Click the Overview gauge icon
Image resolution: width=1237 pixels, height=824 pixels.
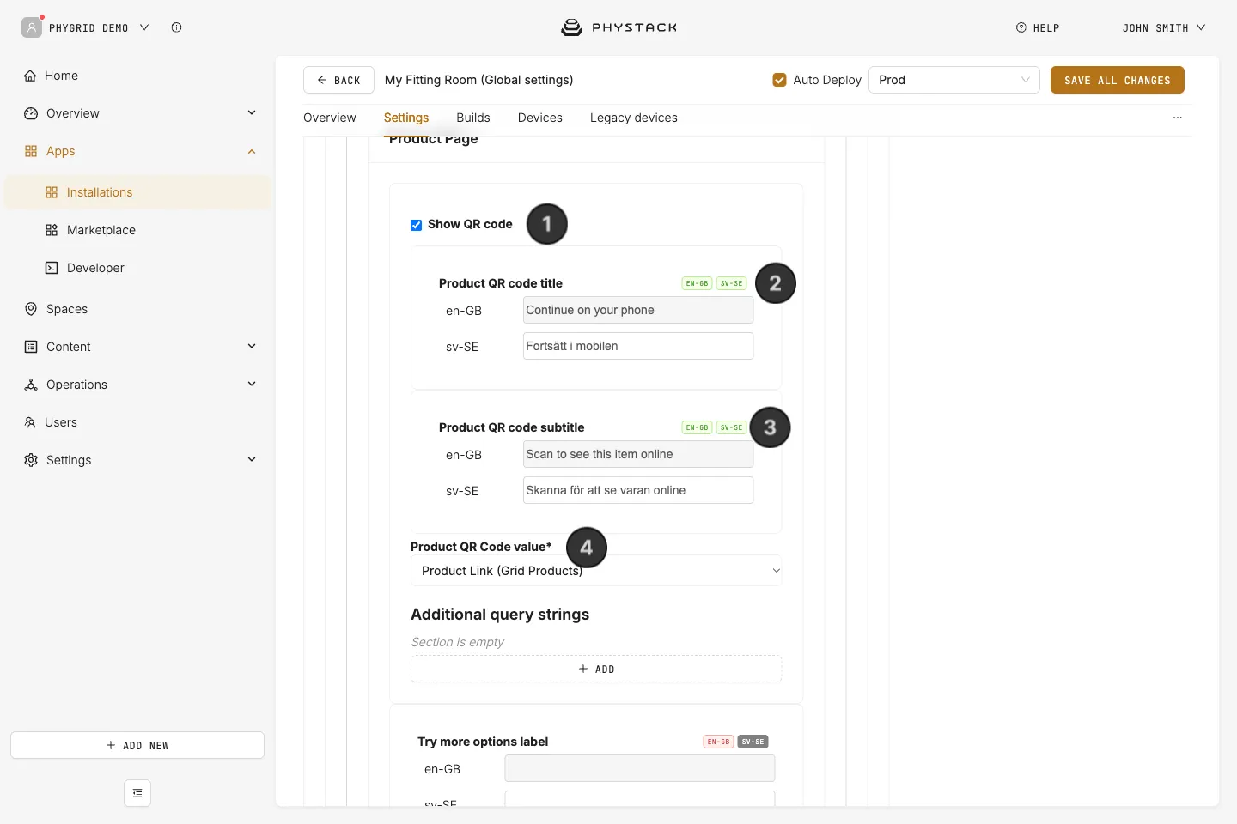click(31, 113)
